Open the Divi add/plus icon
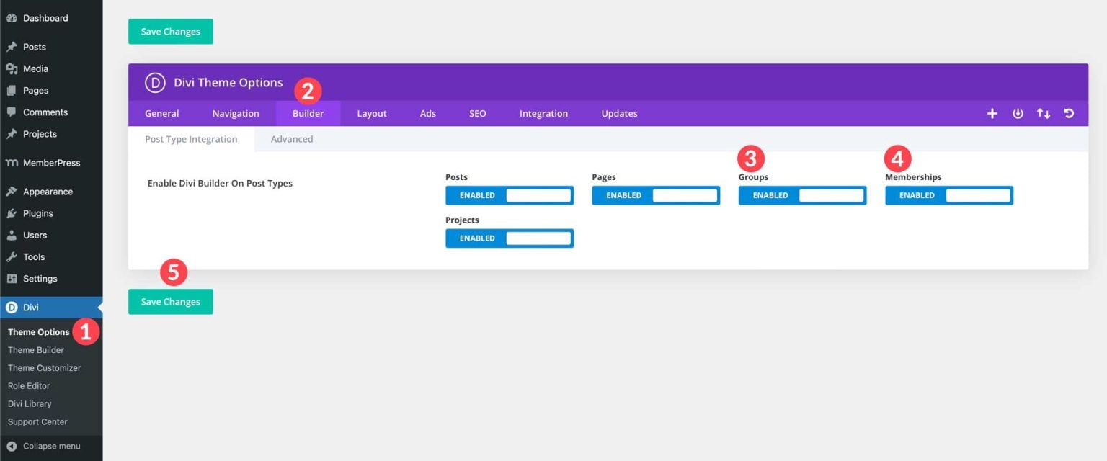The width and height of the screenshot is (1107, 461). (x=992, y=113)
